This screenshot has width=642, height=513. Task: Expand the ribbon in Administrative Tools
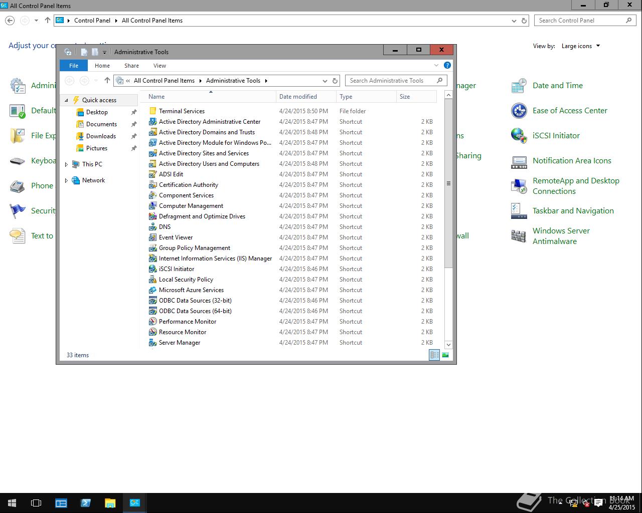(x=436, y=65)
